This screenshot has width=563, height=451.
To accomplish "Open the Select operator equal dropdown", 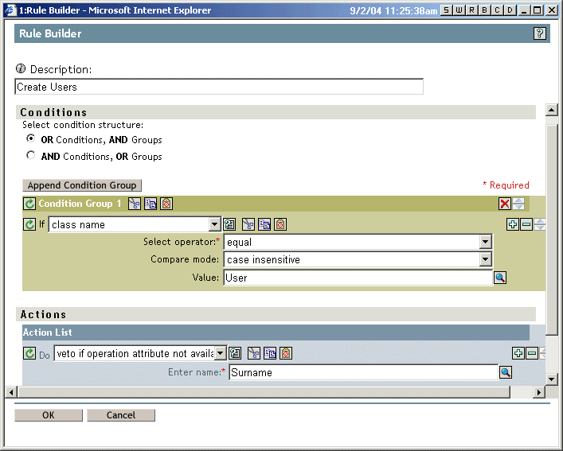I will pyautogui.click(x=486, y=242).
